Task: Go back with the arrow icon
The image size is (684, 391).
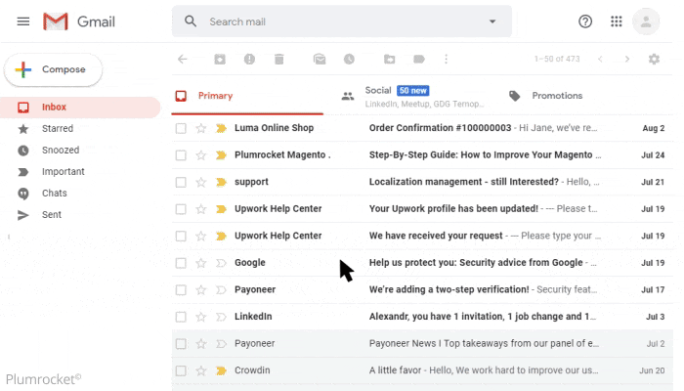Action: (183, 59)
